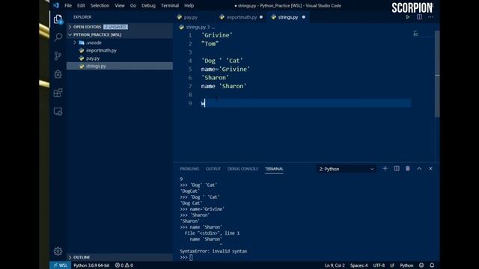Open the Search view icon
The image size is (479, 269).
[x=58, y=37]
